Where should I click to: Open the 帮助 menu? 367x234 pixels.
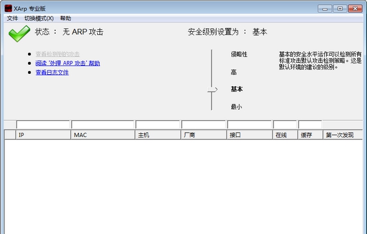65,18
